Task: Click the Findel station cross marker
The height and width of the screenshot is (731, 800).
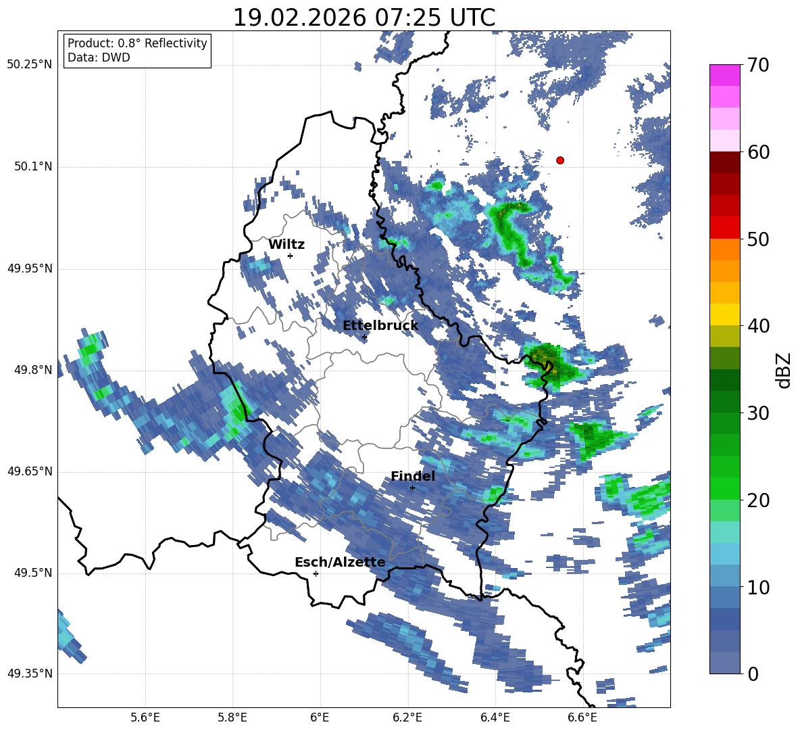Action: click(x=412, y=488)
